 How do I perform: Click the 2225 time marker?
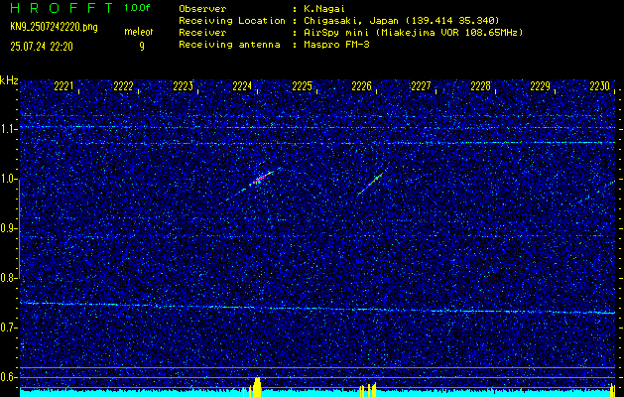[x=302, y=86]
